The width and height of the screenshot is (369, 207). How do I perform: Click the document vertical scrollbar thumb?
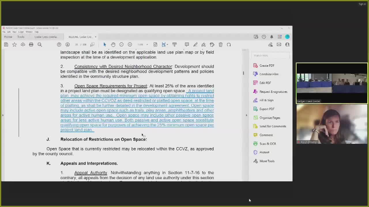243,73
